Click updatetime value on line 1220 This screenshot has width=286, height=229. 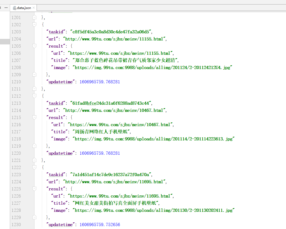coord(100,153)
